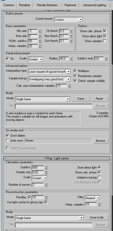Click the irradiance map Save button

tap(81, 99)
